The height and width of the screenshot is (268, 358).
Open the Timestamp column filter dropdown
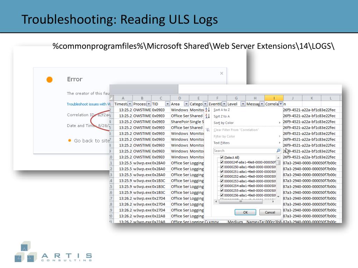130,104
